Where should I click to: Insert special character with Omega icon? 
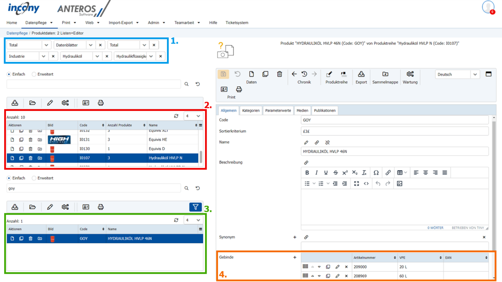click(376, 172)
